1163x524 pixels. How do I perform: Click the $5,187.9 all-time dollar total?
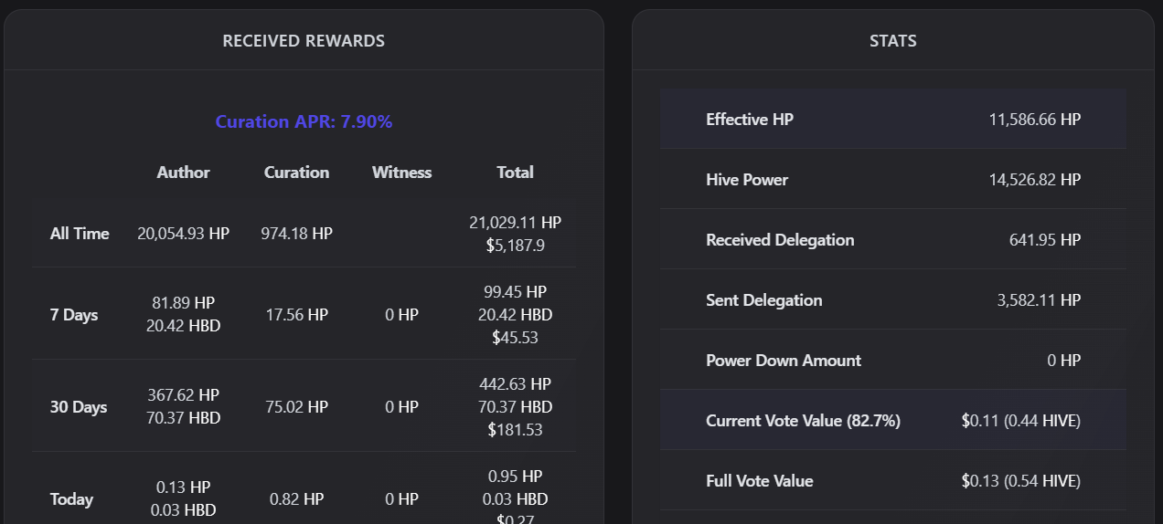click(515, 246)
